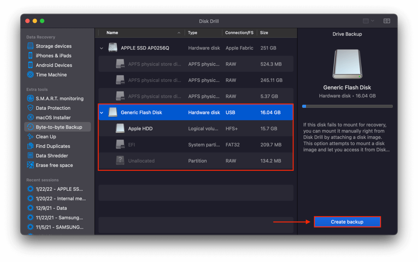Open Clean Up tool
This screenshot has height=262, width=418.
(x=46, y=137)
